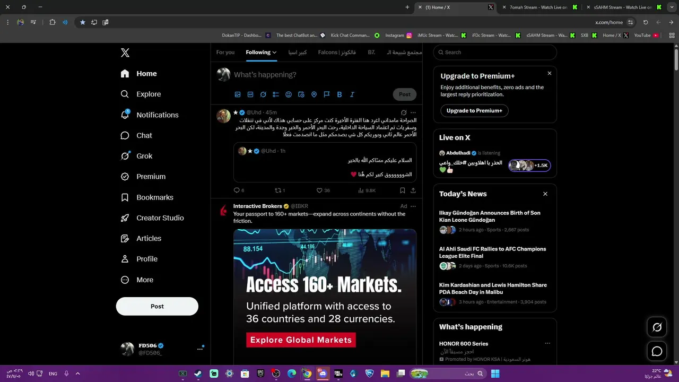This screenshot has height=382, width=679.
Task: Open more options on Interactive Brokers ad
Action: tap(413, 206)
